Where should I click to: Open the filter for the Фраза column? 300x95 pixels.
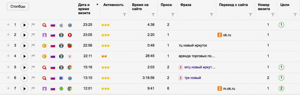point(211,15)
